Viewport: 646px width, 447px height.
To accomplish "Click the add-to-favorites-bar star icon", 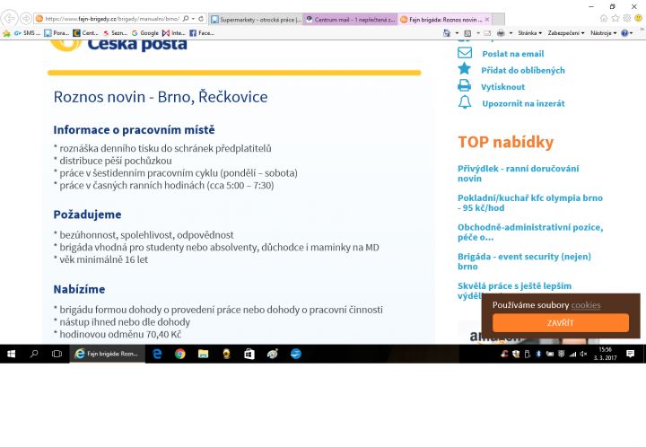I will point(6,33).
